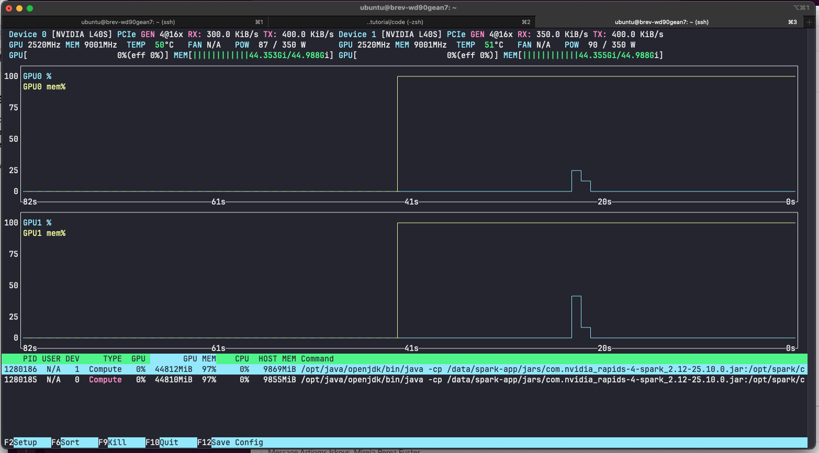Click the Command column header
This screenshot has height=453, width=819.
[x=317, y=359]
